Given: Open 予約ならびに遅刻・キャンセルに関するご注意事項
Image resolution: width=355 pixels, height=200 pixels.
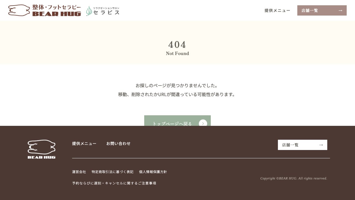Looking at the screenshot, I should pyautogui.click(x=114, y=183).
